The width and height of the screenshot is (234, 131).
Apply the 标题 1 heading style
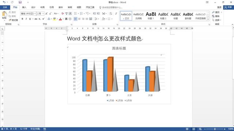[x=151, y=16]
